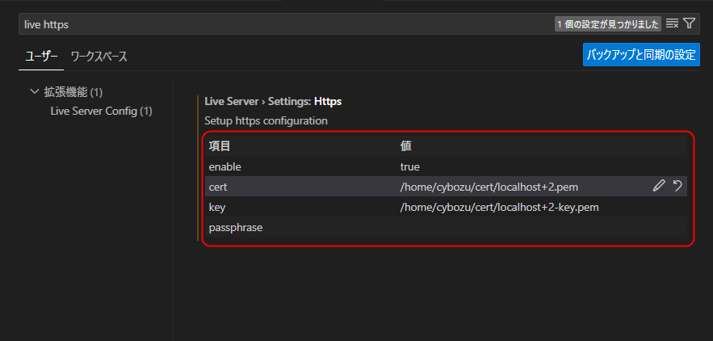Select the enable item name cell
Screen dimensions: 713x341
click(225, 166)
